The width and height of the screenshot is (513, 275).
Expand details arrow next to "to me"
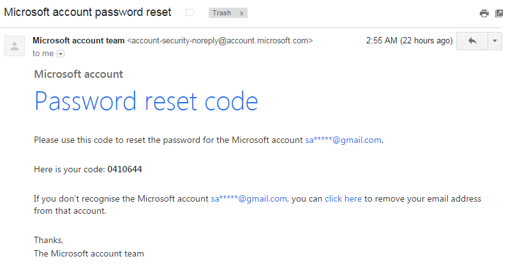pyautogui.click(x=61, y=54)
